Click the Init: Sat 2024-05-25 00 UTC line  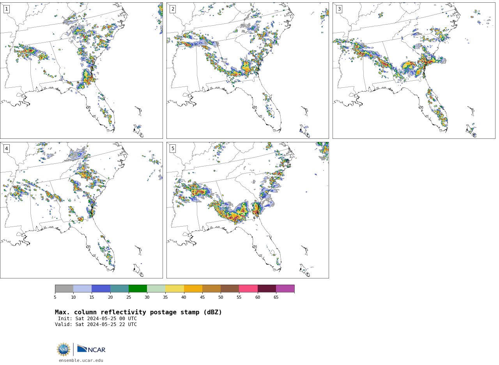97,319
